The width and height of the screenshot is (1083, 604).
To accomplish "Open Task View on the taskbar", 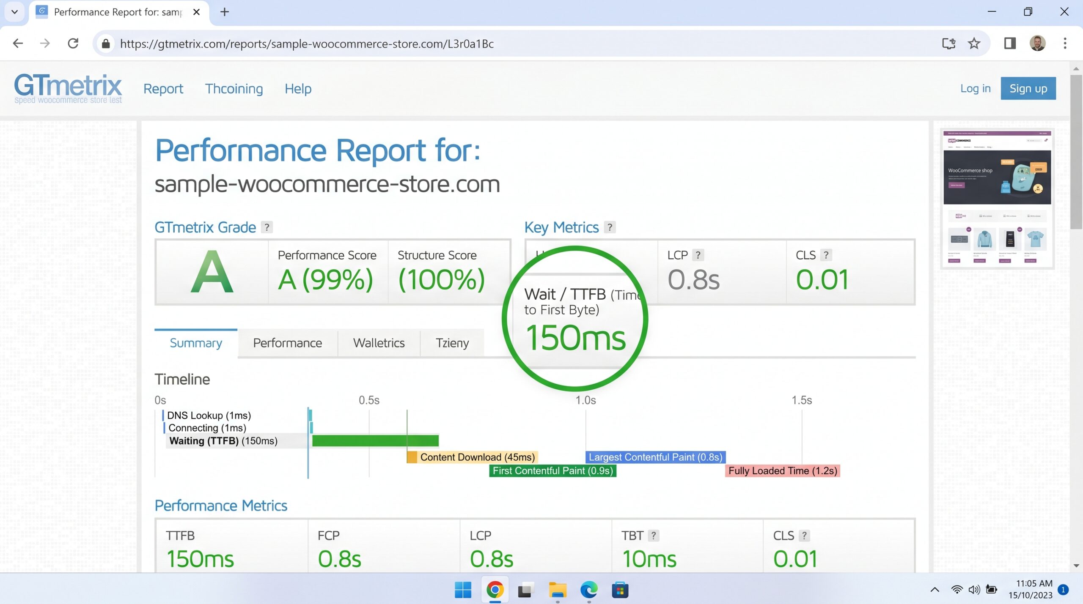I will click(526, 590).
